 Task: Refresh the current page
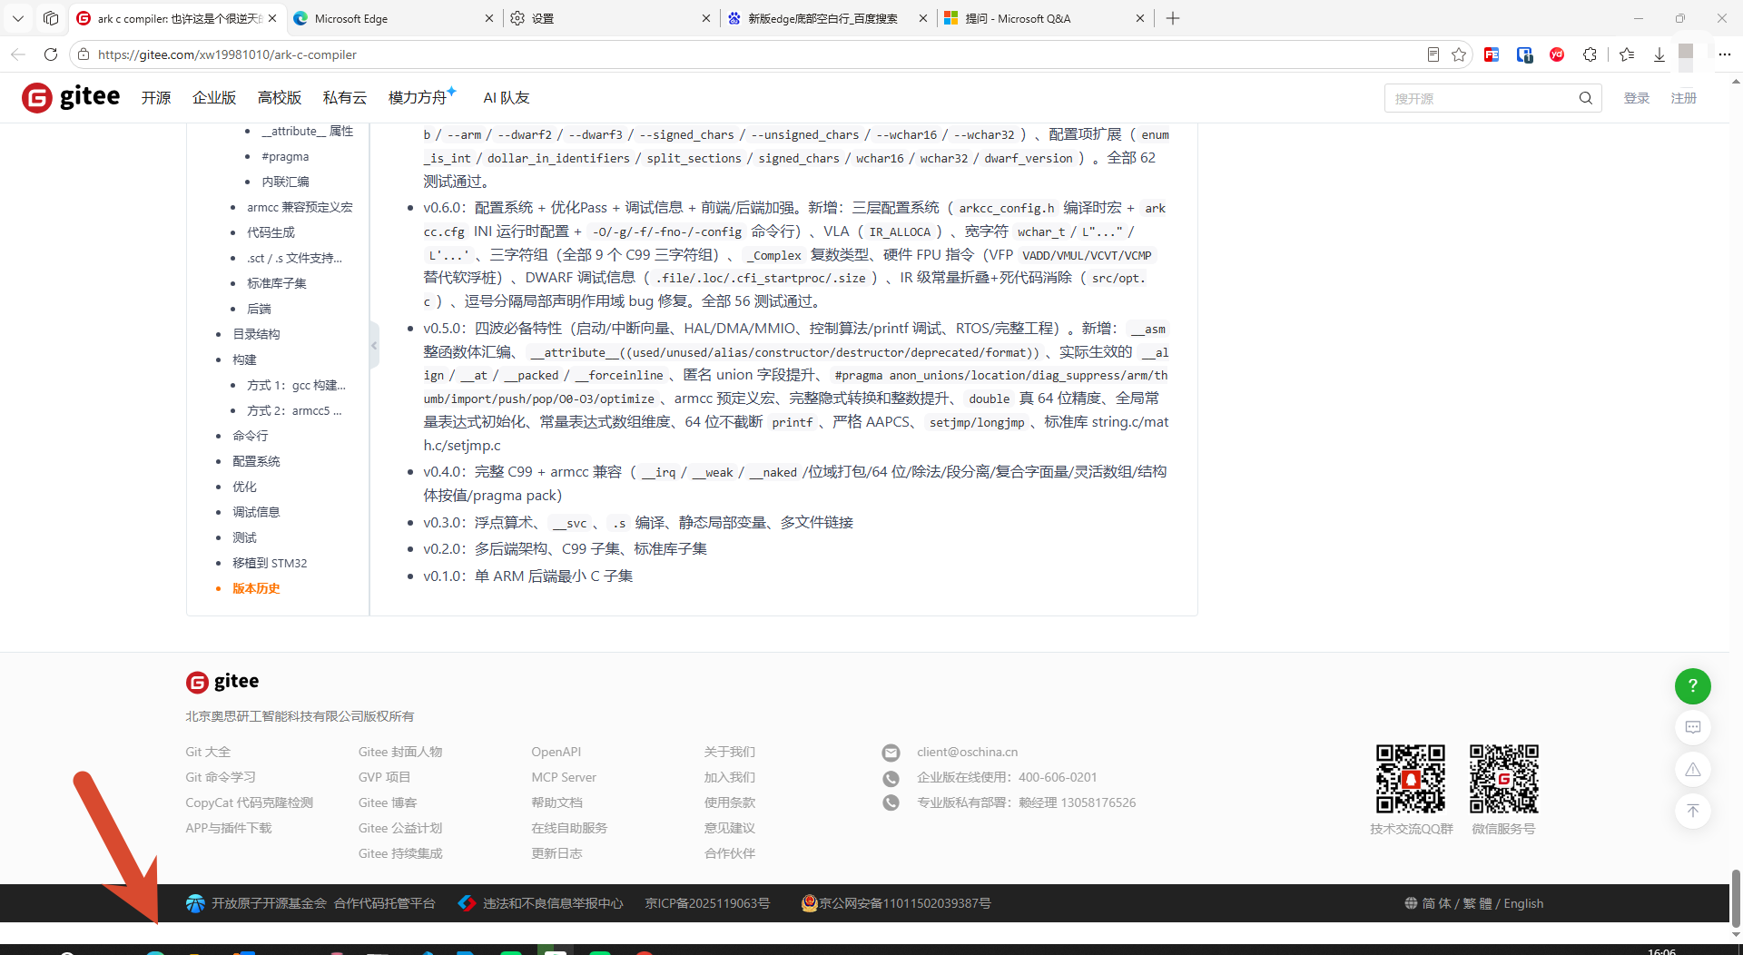coord(51,54)
